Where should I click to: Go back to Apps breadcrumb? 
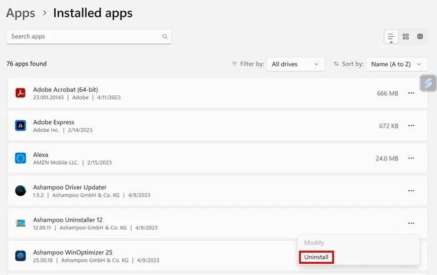click(x=21, y=12)
